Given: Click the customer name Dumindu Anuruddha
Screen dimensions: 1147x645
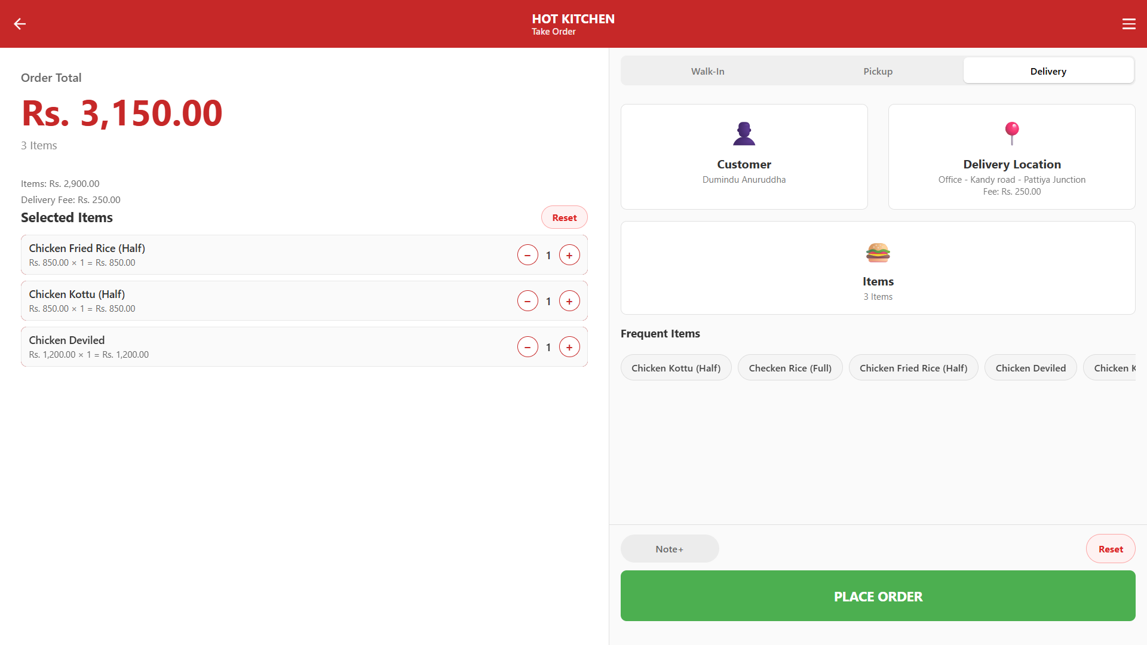Looking at the screenshot, I should click(x=744, y=180).
